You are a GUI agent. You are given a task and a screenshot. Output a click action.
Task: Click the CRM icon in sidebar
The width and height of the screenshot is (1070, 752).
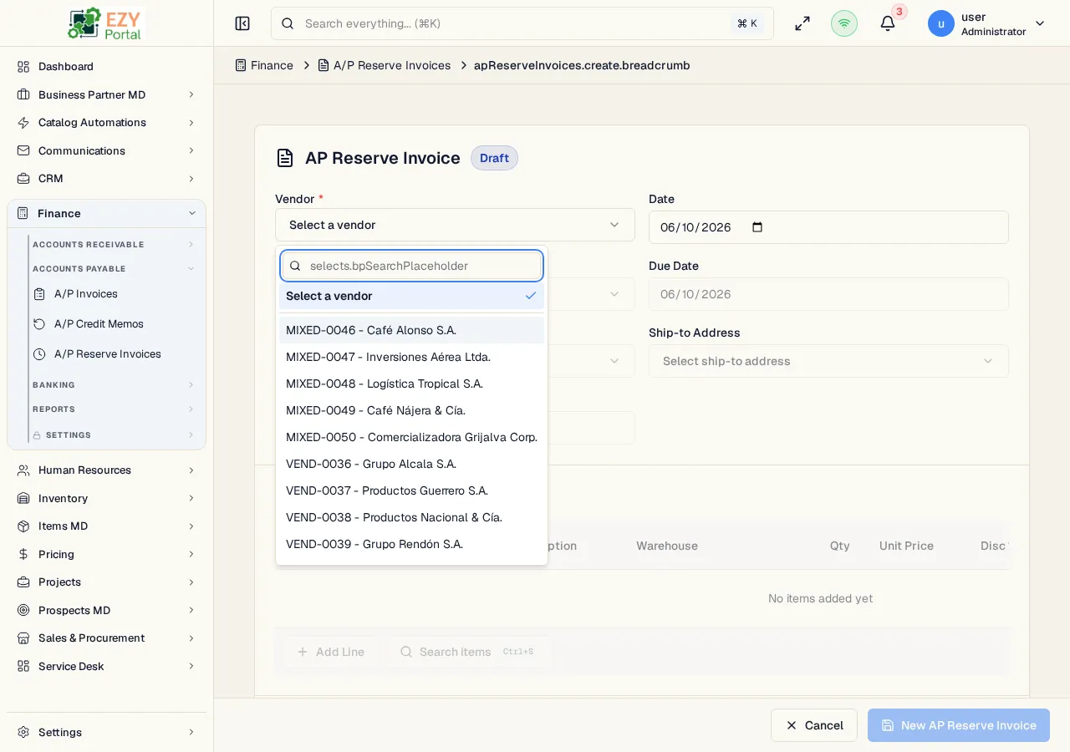(x=23, y=178)
